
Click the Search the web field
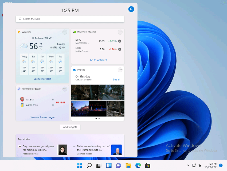click(70, 19)
